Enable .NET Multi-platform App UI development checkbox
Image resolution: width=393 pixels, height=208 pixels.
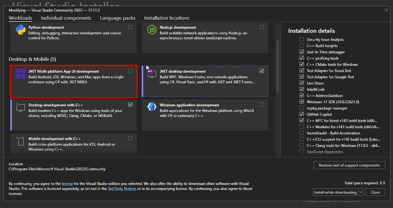[130, 71]
